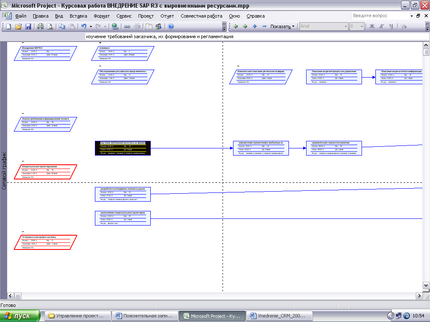Viewport: 430px width, 322px height.
Task: Print the network diagram
Action: tap(40, 26)
